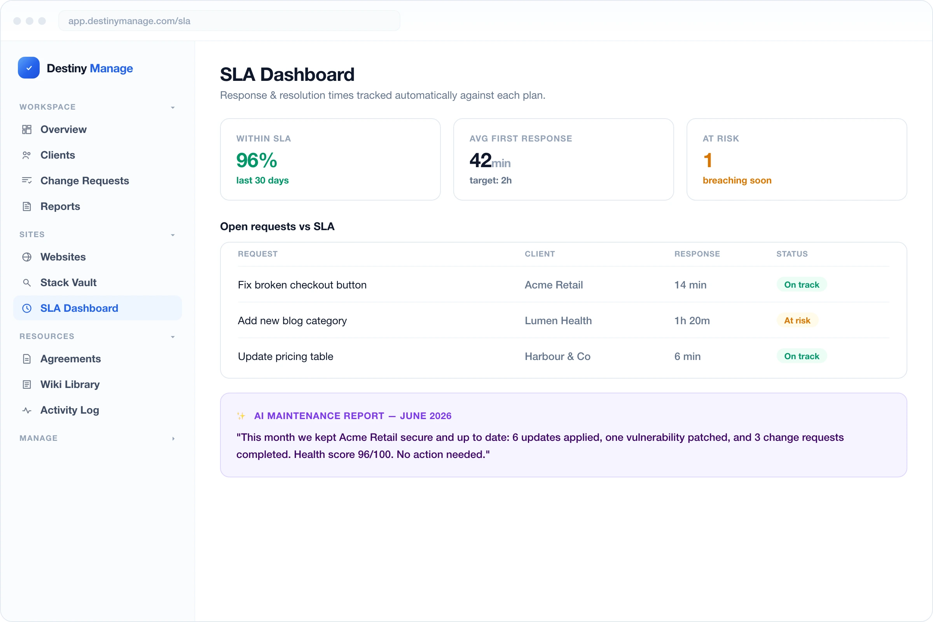The width and height of the screenshot is (933, 622).
Task: Click the browser address bar URL
Action: [229, 21]
